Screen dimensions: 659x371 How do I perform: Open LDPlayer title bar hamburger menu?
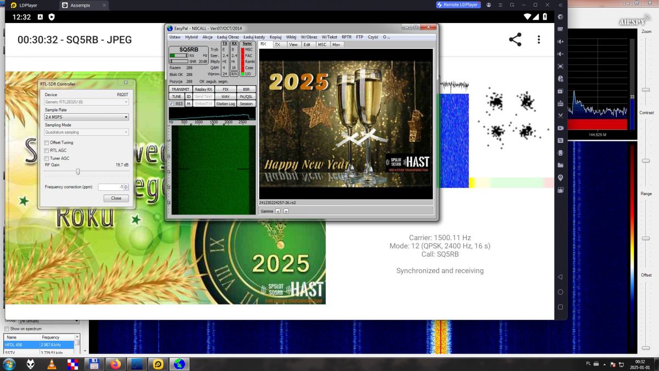pos(501,4)
